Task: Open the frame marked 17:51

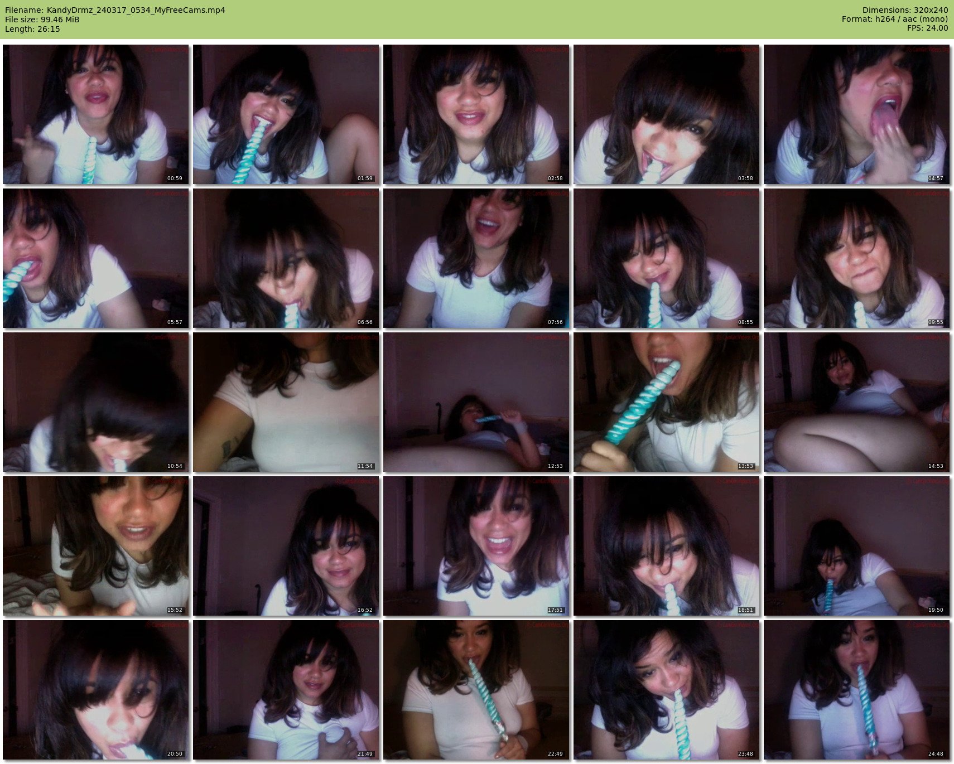Action: click(476, 546)
